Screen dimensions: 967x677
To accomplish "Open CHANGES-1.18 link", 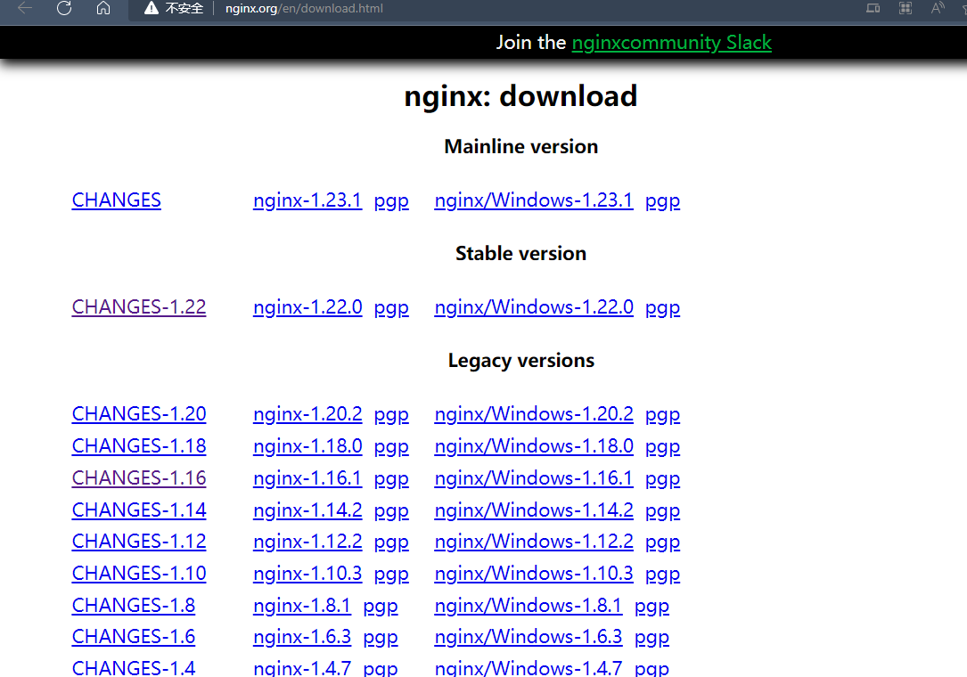I will point(139,445).
